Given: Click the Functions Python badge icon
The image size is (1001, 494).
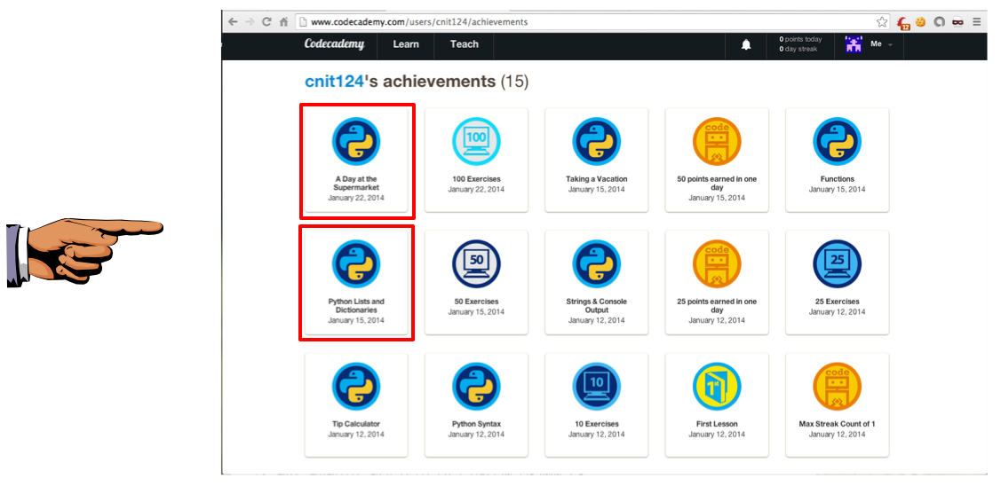Looking at the screenshot, I should (x=837, y=142).
